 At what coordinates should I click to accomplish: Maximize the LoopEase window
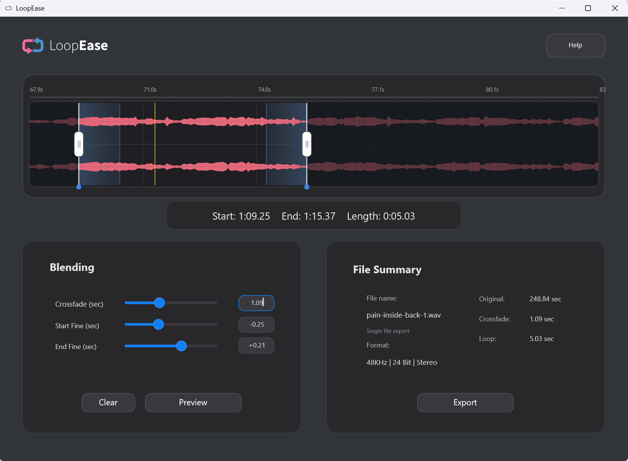[588, 8]
